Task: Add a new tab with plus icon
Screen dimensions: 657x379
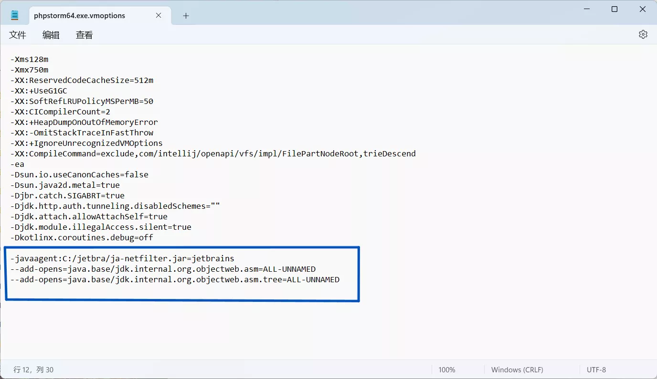Action: pos(186,16)
